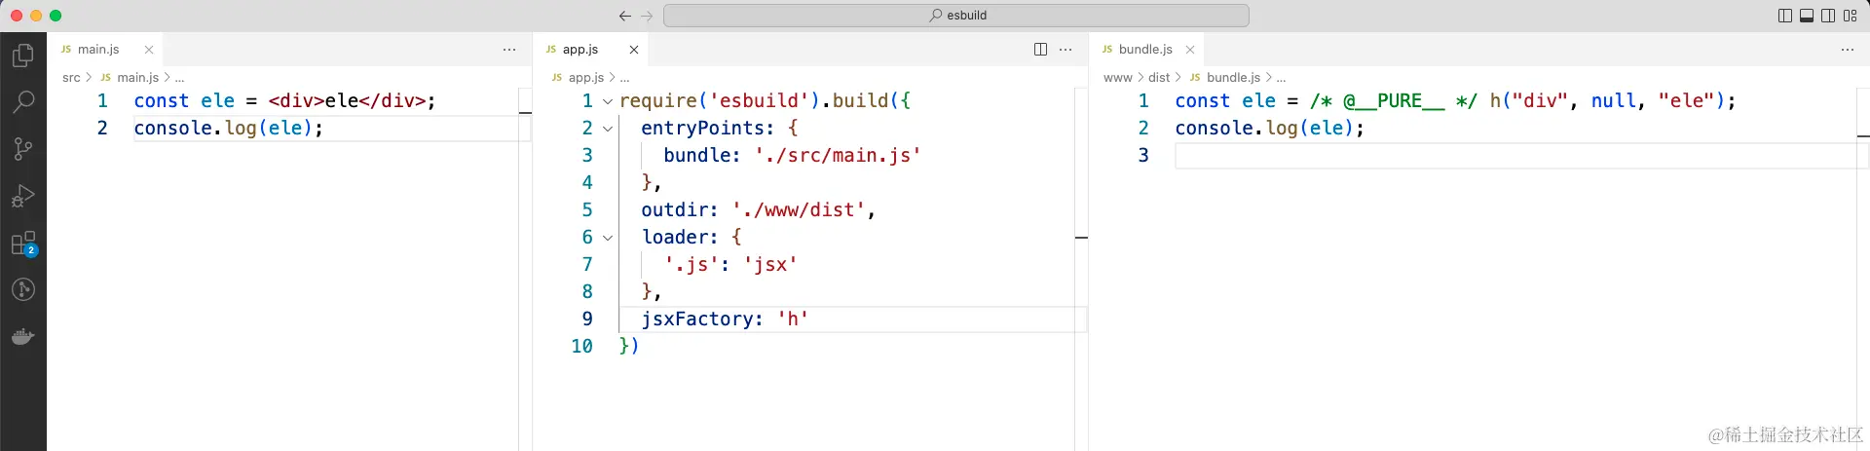Open more actions for main.js editor group
This screenshot has height=451, width=1870.
509,50
